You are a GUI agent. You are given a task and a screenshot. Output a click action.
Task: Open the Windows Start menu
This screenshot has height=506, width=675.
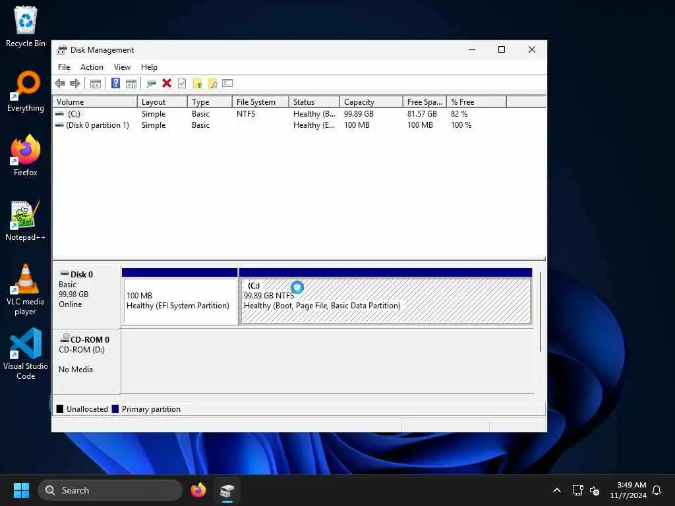pos(21,490)
